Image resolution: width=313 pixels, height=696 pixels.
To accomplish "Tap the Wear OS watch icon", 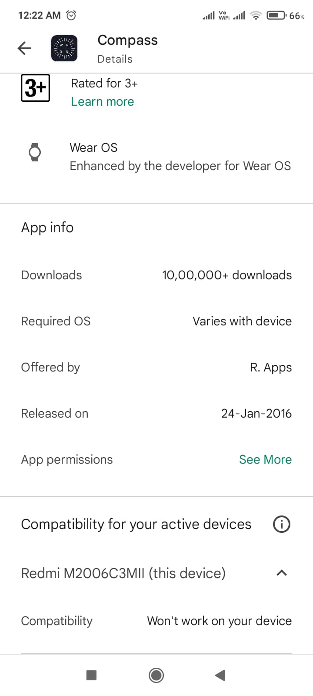I will tap(35, 153).
